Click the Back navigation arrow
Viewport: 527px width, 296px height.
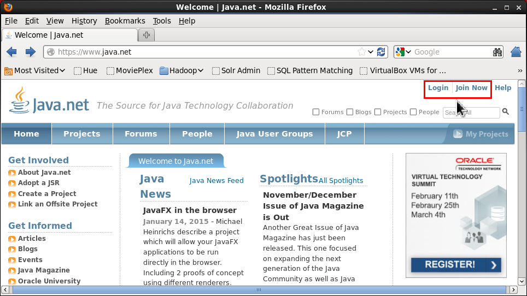click(11, 52)
